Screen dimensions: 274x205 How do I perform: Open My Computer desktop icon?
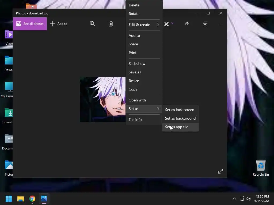click(7, 90)
